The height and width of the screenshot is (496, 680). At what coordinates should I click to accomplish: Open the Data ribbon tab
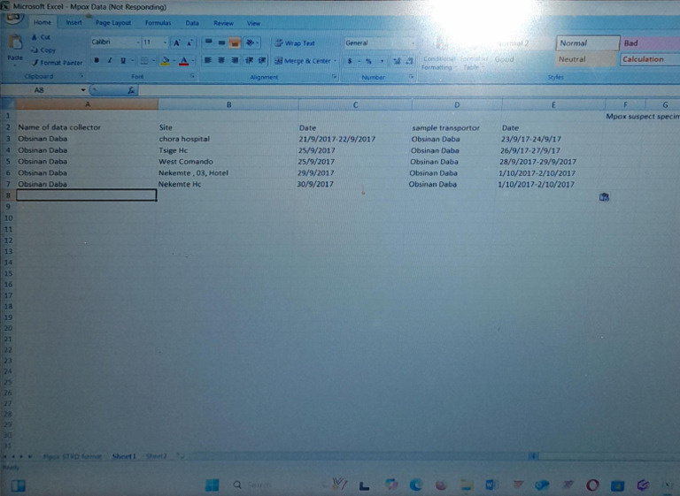click(191, 23)
